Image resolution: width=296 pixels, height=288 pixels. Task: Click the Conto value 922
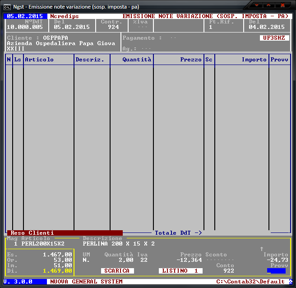(x=229, y=271)
